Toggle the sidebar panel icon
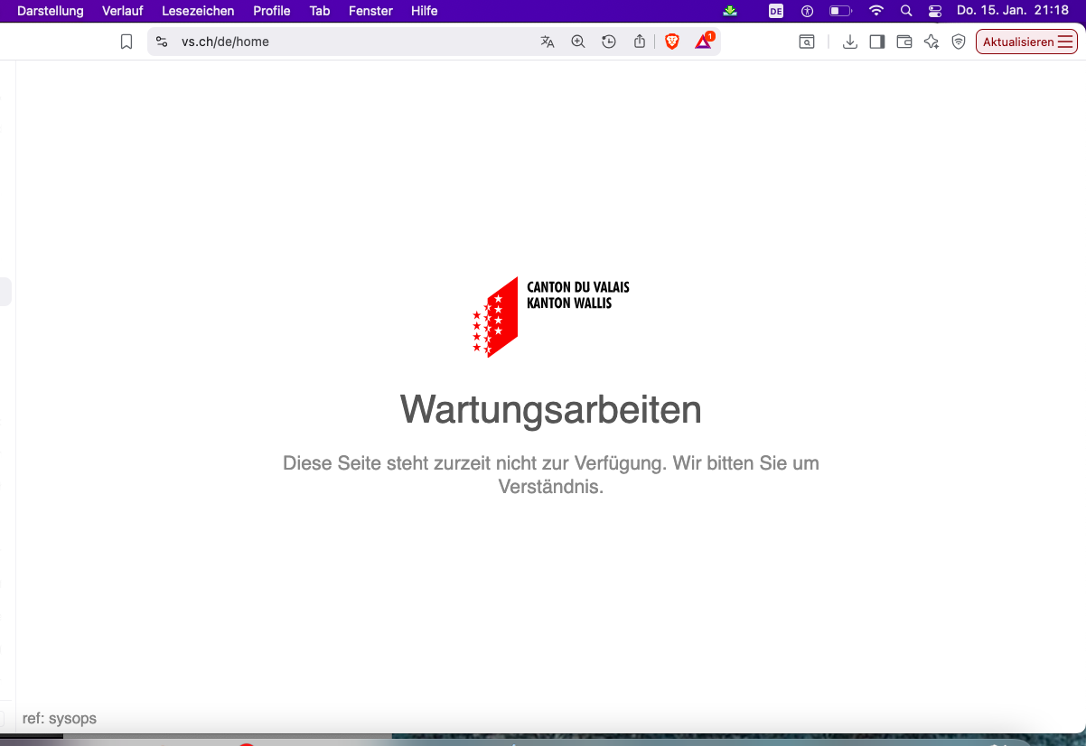The image size is (1086, 746). tap(876, 42)
